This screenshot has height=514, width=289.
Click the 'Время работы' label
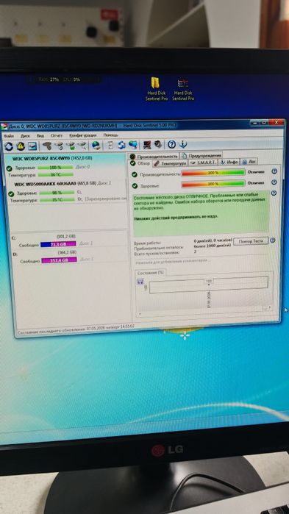click(148, 243)
